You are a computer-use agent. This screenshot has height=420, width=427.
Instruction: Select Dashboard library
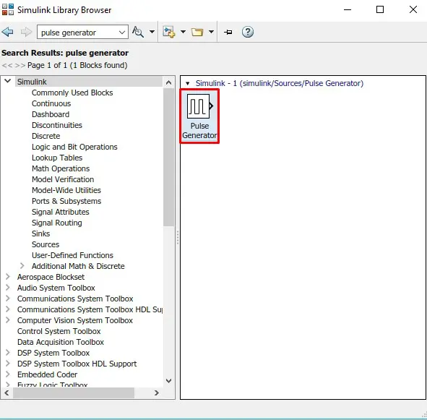coord(51,114)
